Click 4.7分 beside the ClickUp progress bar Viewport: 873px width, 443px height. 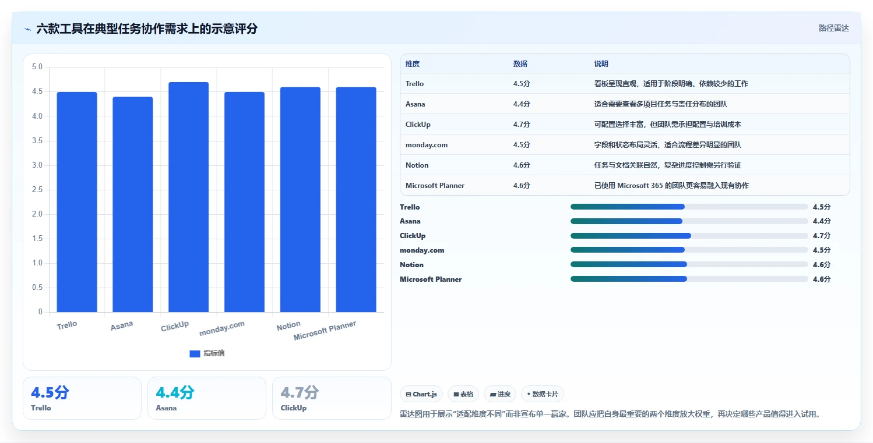[x=822, y=236]
